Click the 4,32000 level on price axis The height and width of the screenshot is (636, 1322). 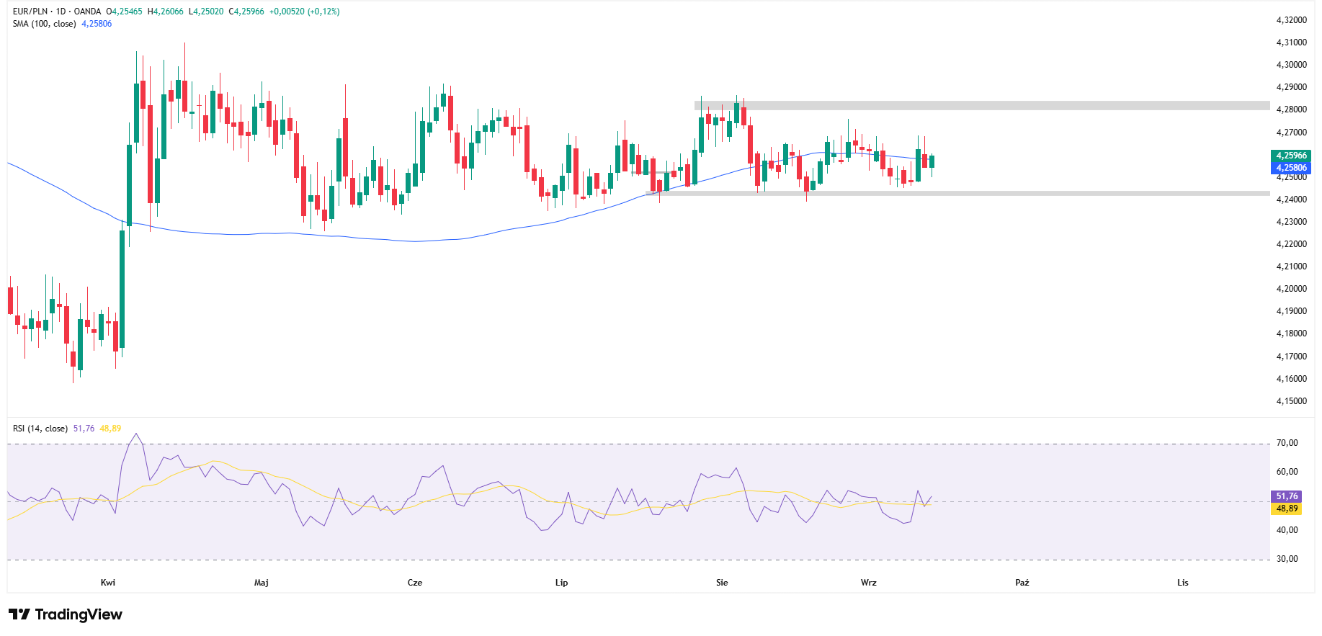click(1291, 20)
